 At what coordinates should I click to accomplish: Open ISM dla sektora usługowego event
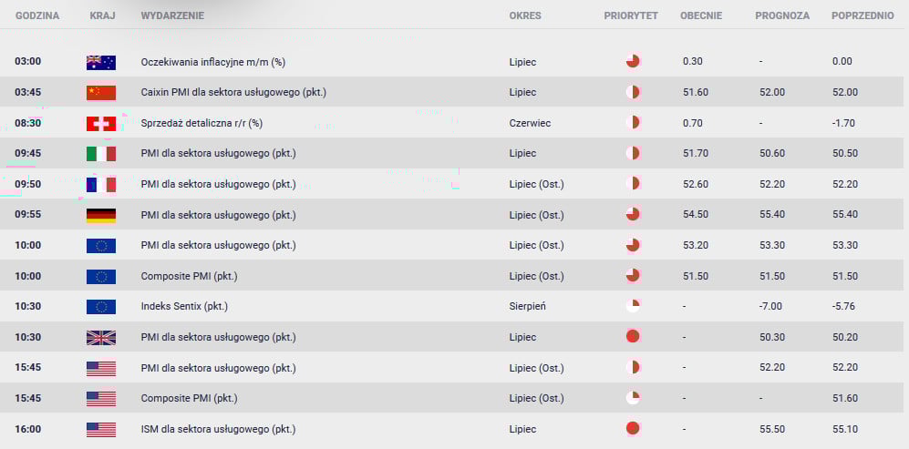(x=218, y=430)
